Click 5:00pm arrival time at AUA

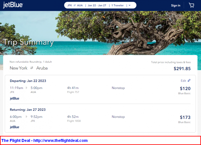click(36, 88)
